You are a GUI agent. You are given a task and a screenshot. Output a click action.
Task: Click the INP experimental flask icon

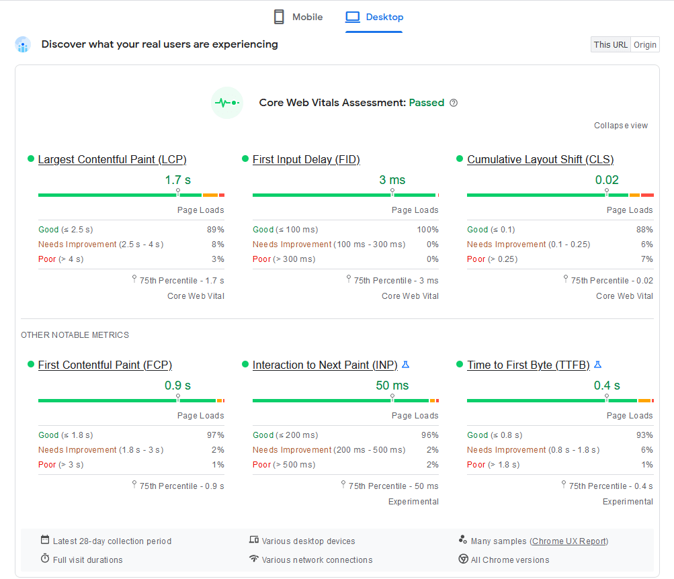point(405,365)
